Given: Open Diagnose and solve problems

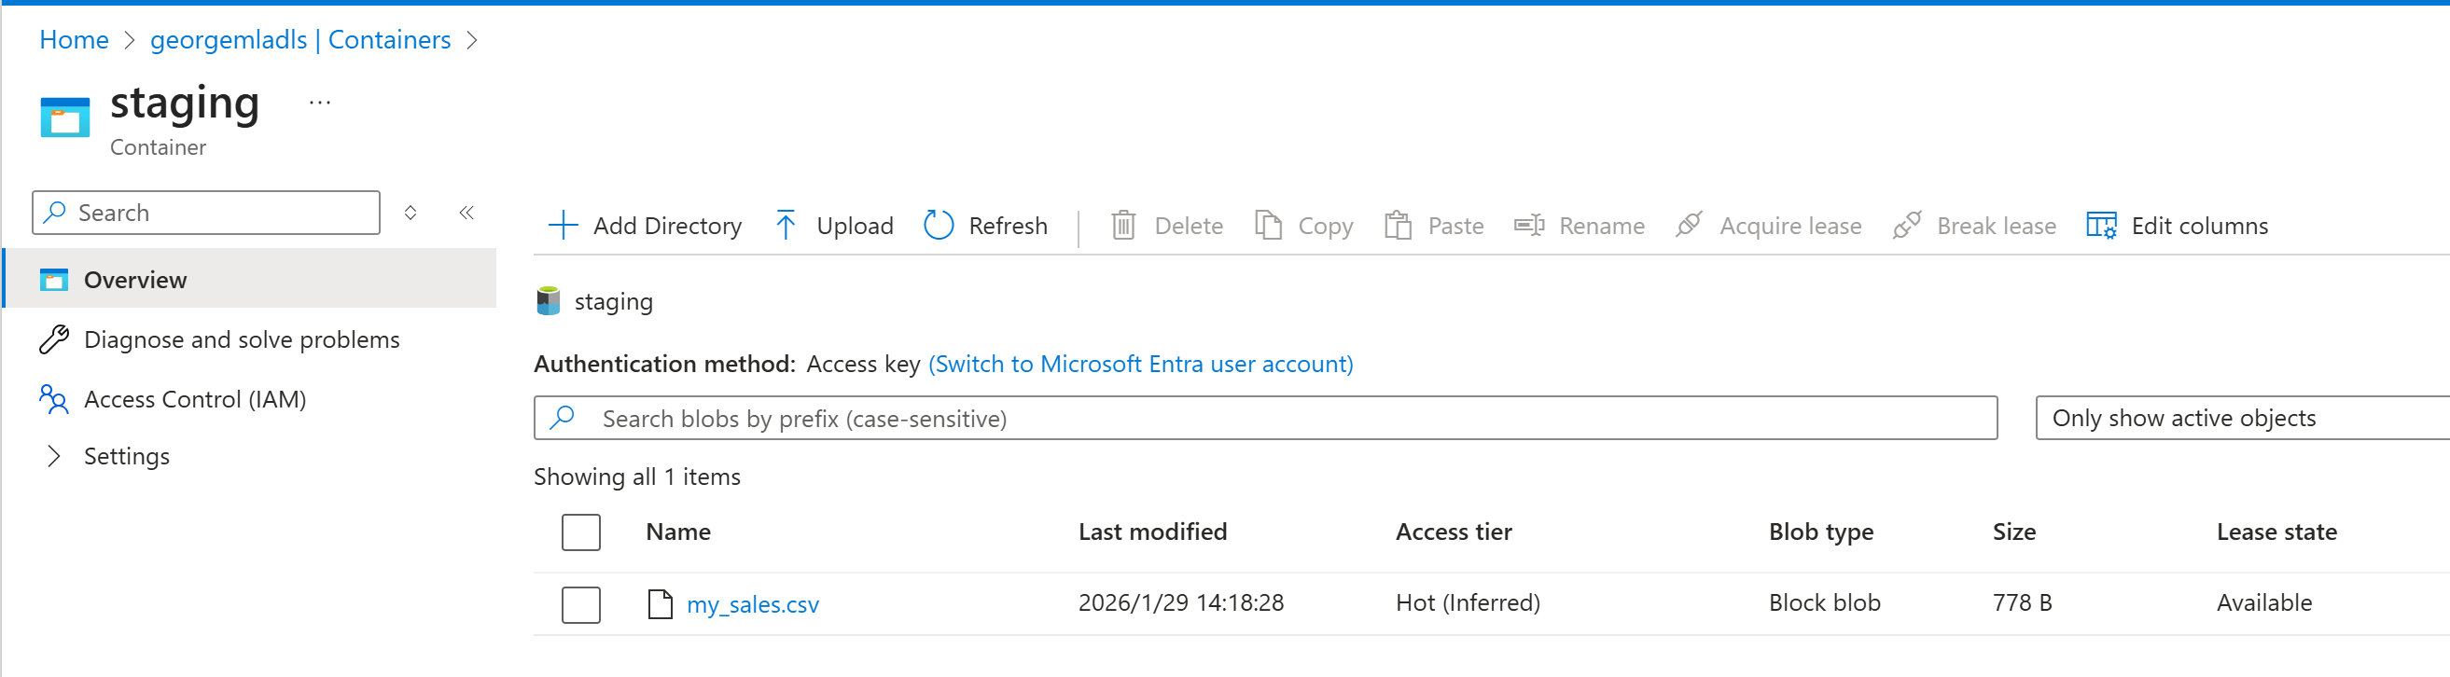Looking at the screenshot, I should point(242,339).
